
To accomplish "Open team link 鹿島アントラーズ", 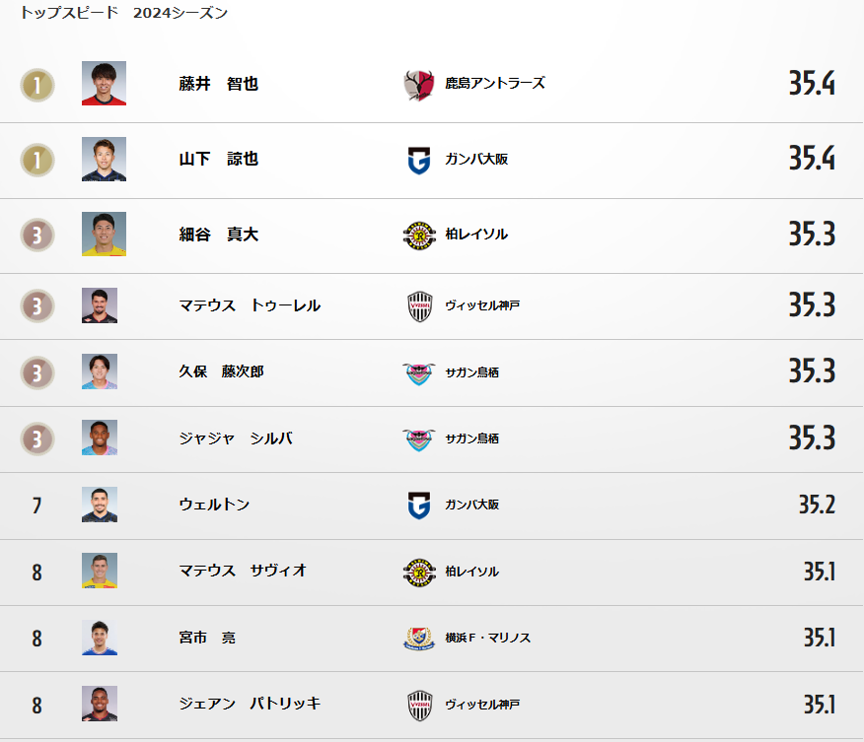I will click(x=495, y=83).
